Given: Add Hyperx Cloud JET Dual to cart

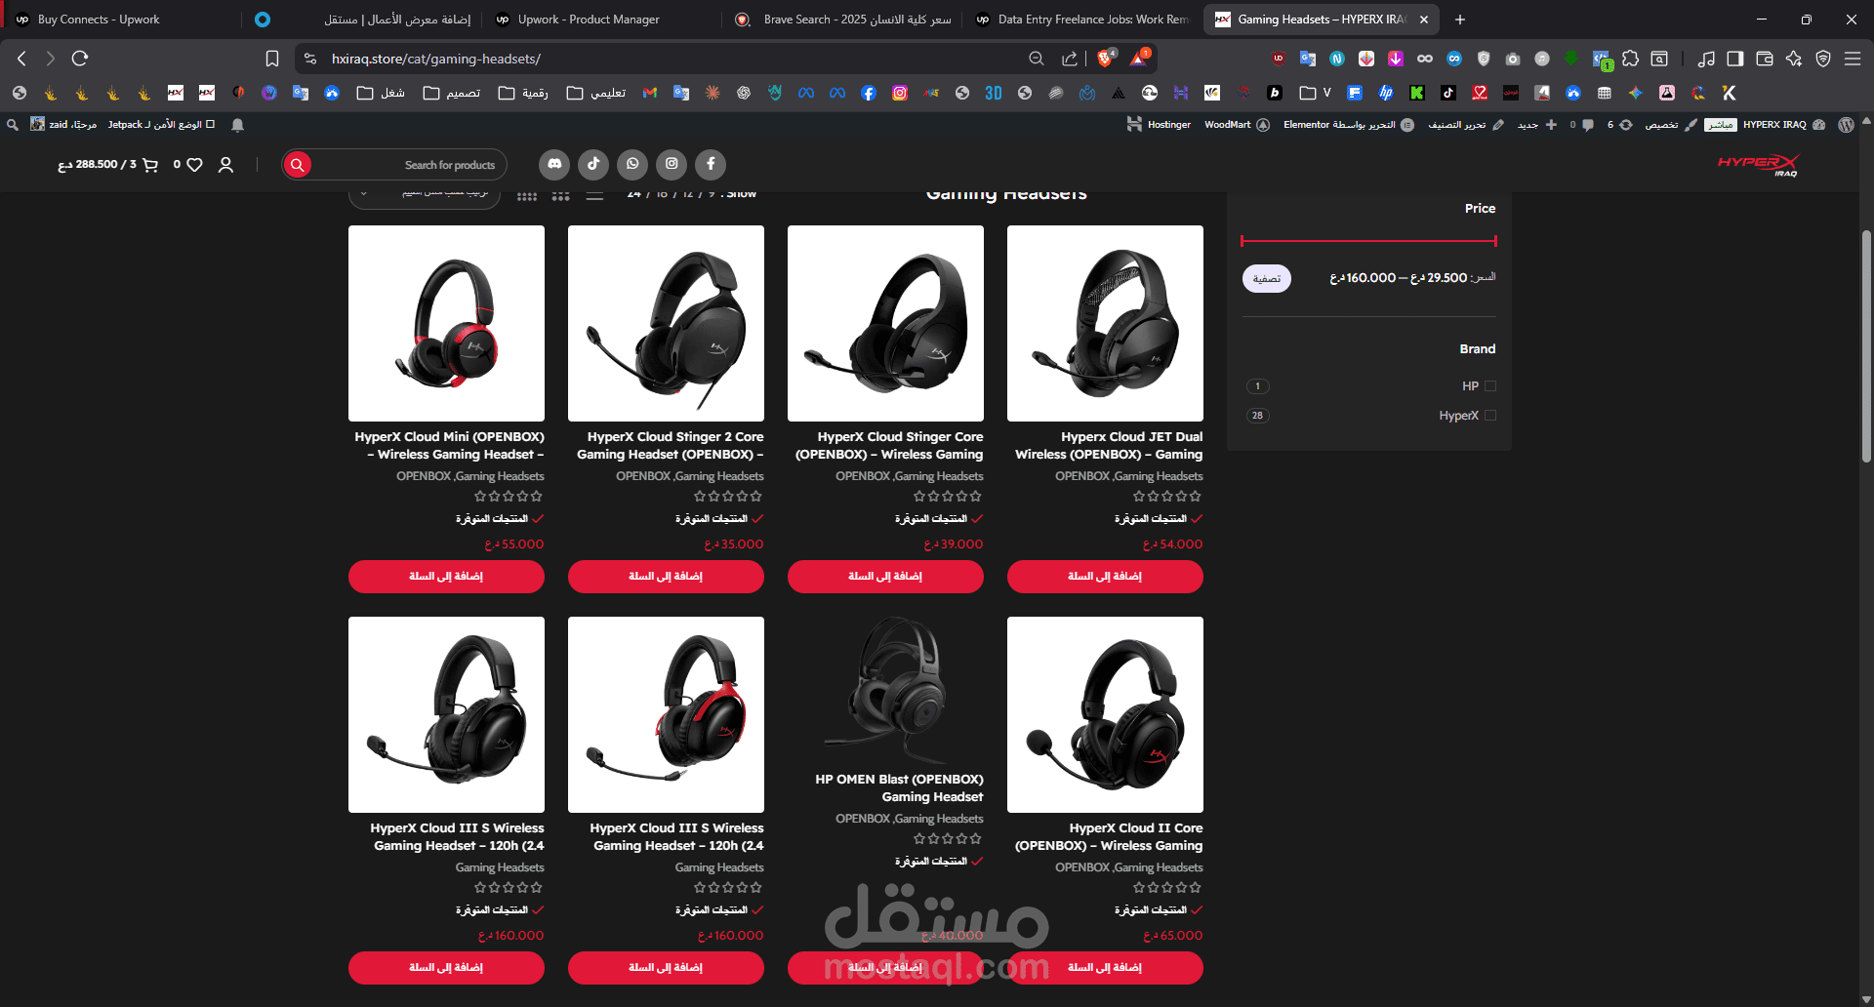Looking at the screenshot, I should point(1105,577).
